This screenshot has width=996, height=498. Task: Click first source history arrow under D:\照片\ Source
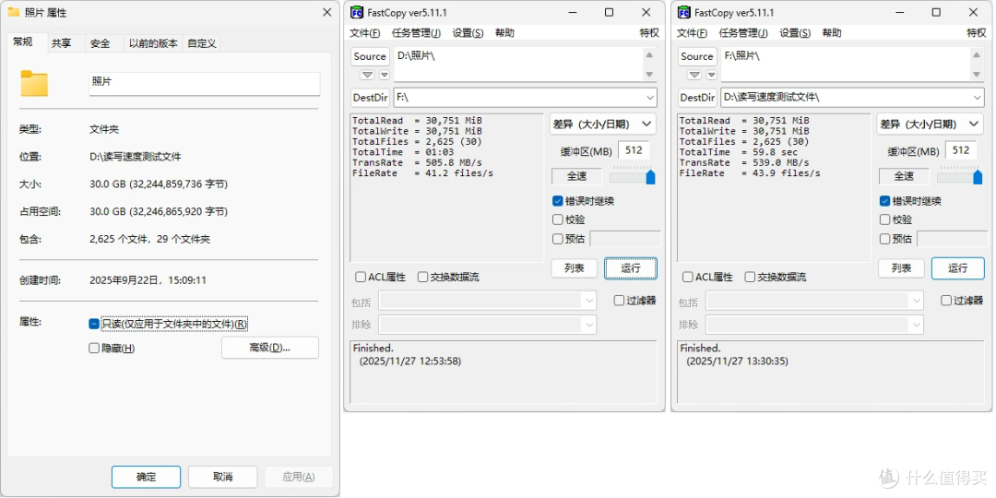(x=367, y=75)
